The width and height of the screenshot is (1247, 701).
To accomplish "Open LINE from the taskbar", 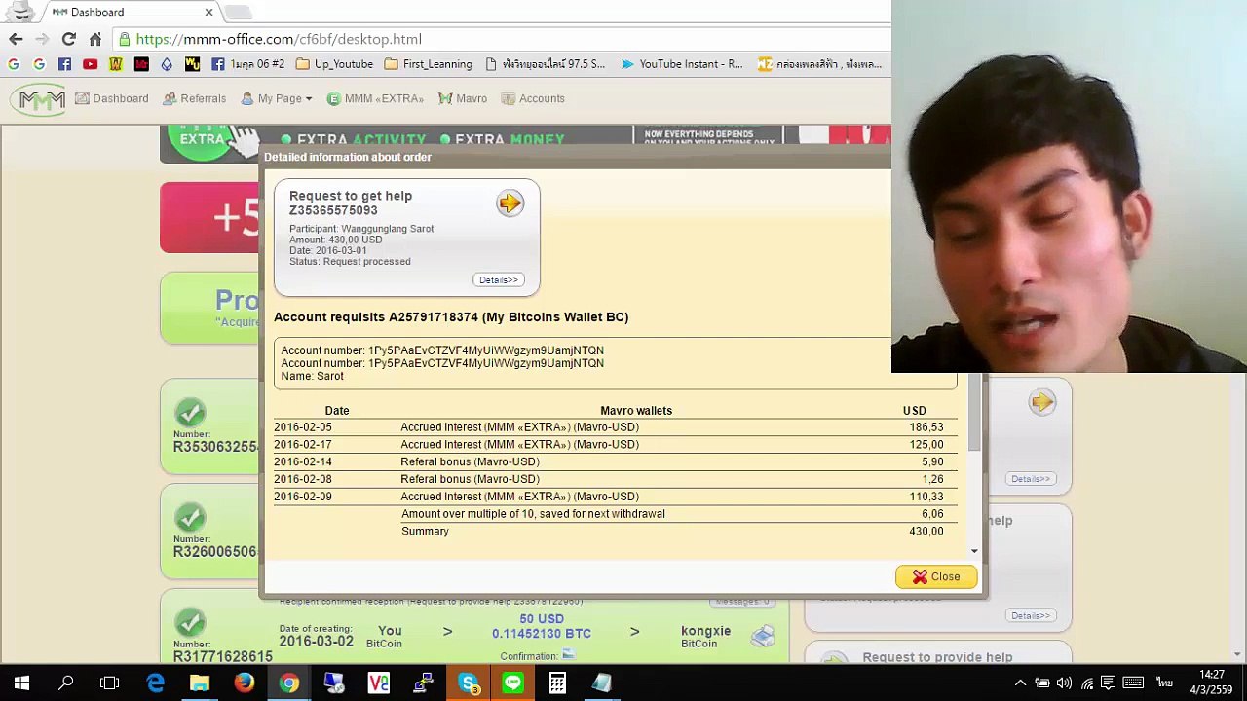I will [512, 683].
